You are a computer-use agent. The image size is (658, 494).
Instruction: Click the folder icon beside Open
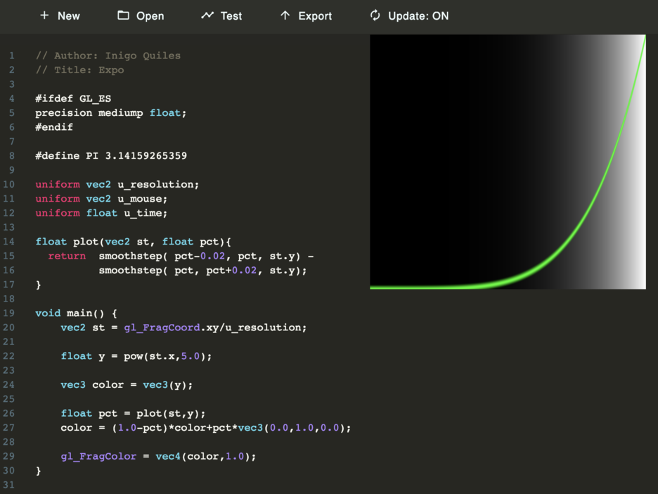click(x=122, y=15)
